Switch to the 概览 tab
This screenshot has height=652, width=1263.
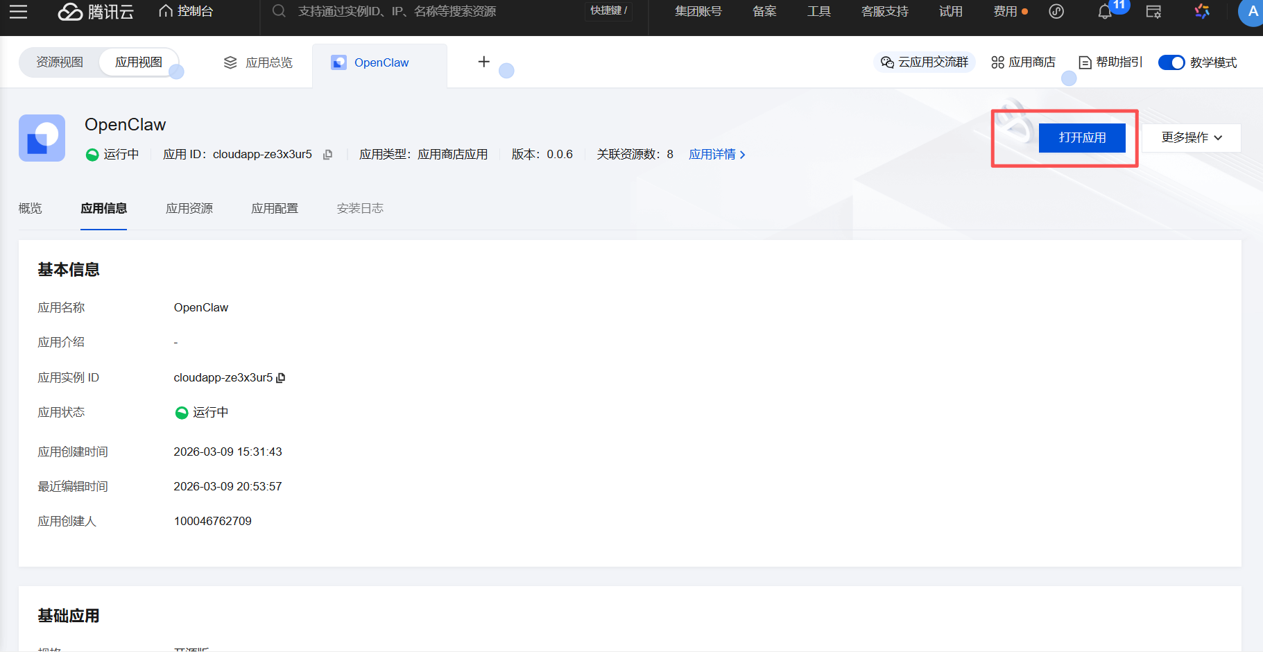click(31, 209)
